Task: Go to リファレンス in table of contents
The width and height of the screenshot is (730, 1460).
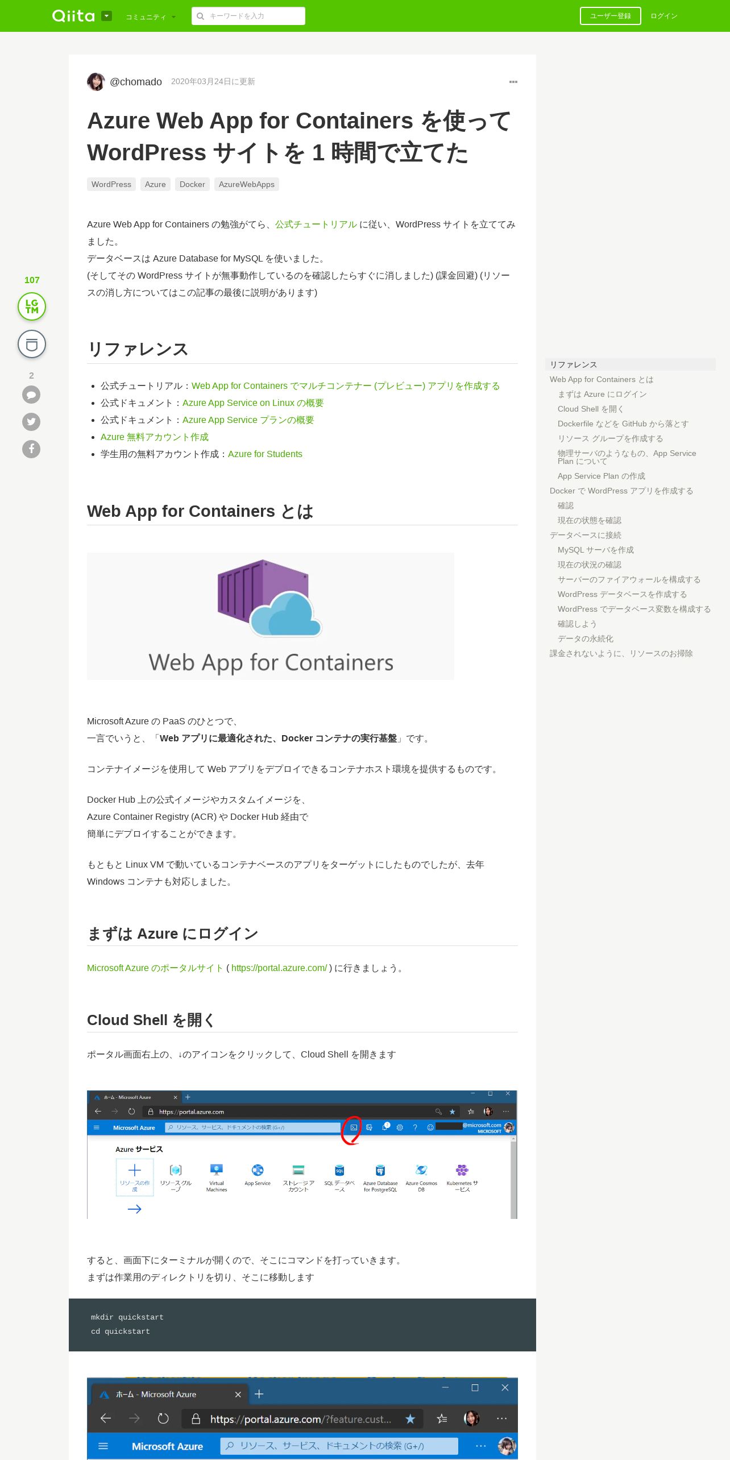Action: 631,364
